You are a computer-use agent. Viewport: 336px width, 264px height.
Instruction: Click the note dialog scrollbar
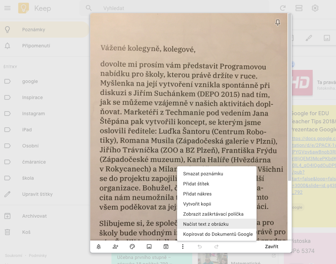pyautogui.click(x=290, y=97)
